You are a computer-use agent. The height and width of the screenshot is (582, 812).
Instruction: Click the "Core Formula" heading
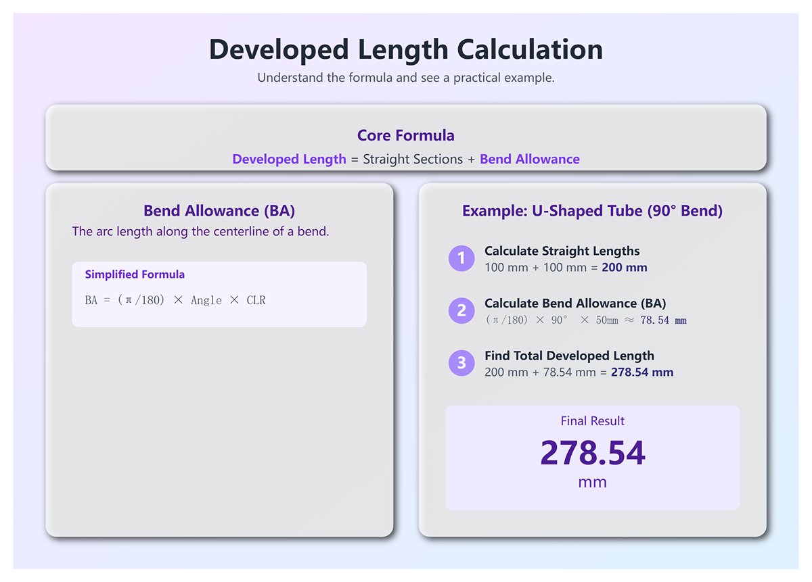405,135
